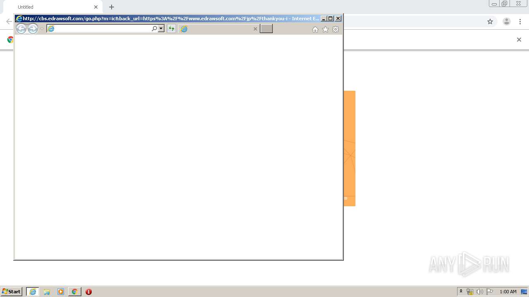Viewport: 529px width, 297px height.
Task: Select the Untitled Chrome tab
Action: click(54, 7)
